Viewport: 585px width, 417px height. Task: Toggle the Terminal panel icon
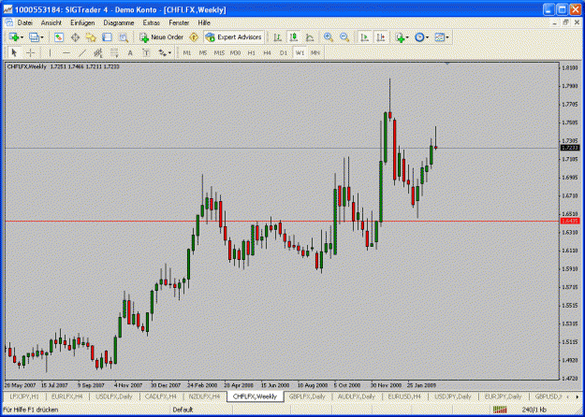[x=107, y=37]
